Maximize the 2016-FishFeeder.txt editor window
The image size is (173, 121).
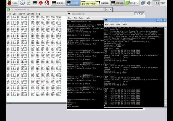tap(107, 10)
